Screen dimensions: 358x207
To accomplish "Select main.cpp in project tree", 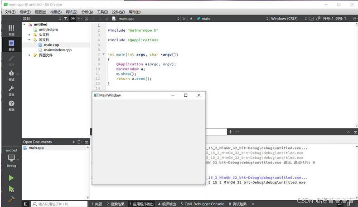I will [x=51, y=45].
